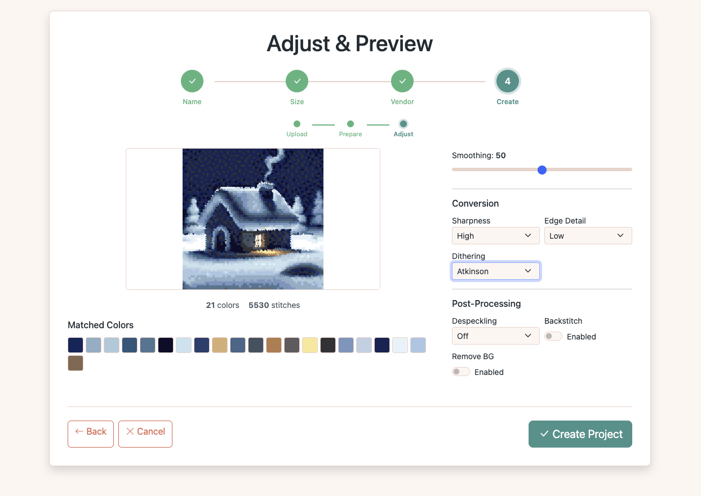
Task: Enable the Backstitch toggle
Action: coord(553,336)
